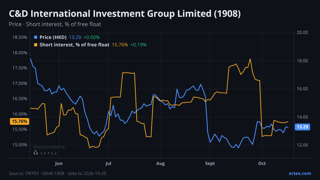Click 'Short interest, % of free float' legend label
Screen dimensions: 320x180
coord(74,45)
